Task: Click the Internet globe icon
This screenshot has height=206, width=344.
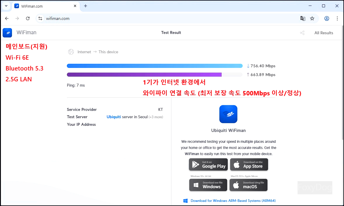Action: click(x=71, y=52)
